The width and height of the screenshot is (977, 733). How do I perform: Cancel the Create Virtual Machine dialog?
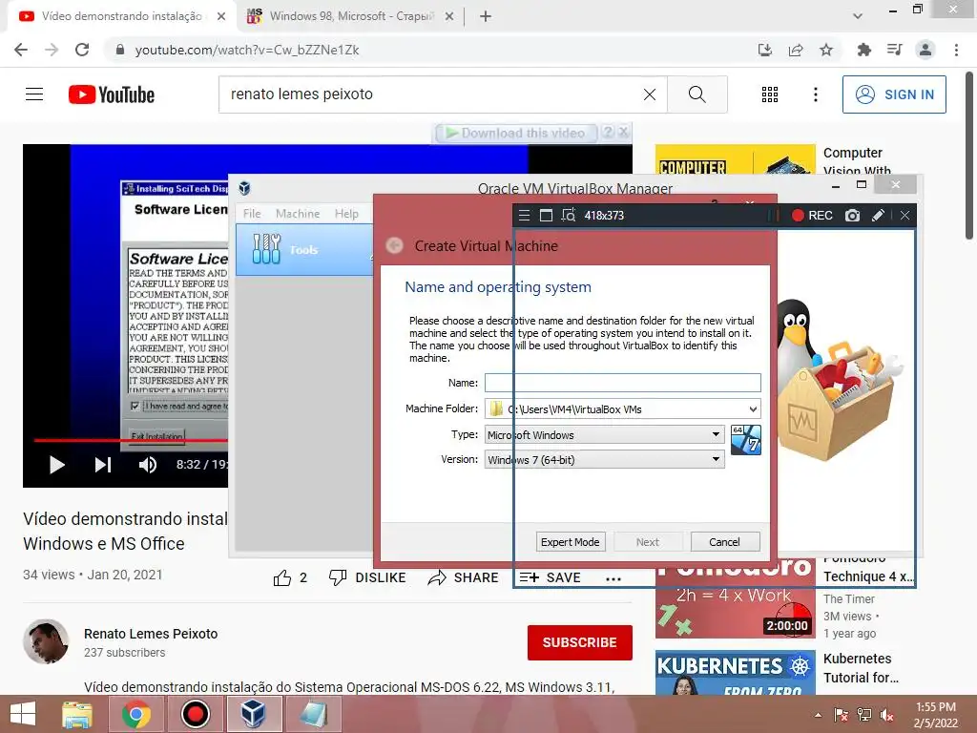(725, 542)
